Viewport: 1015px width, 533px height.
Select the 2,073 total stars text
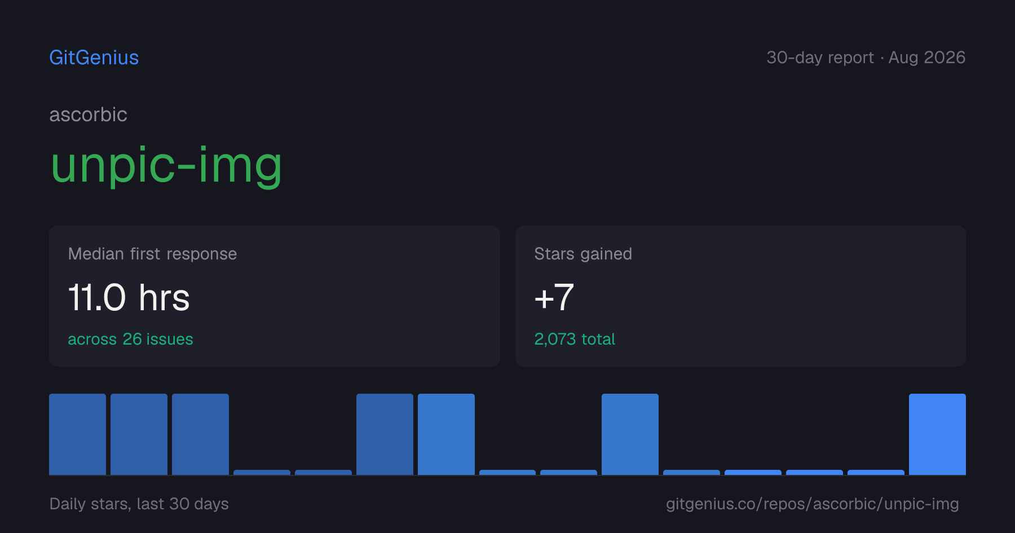[x=575, y=339]
